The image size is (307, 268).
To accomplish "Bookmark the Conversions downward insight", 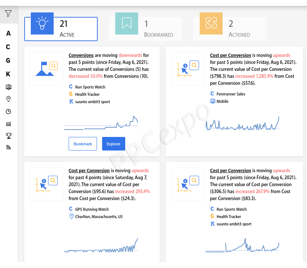I will [x=83, y=144].
